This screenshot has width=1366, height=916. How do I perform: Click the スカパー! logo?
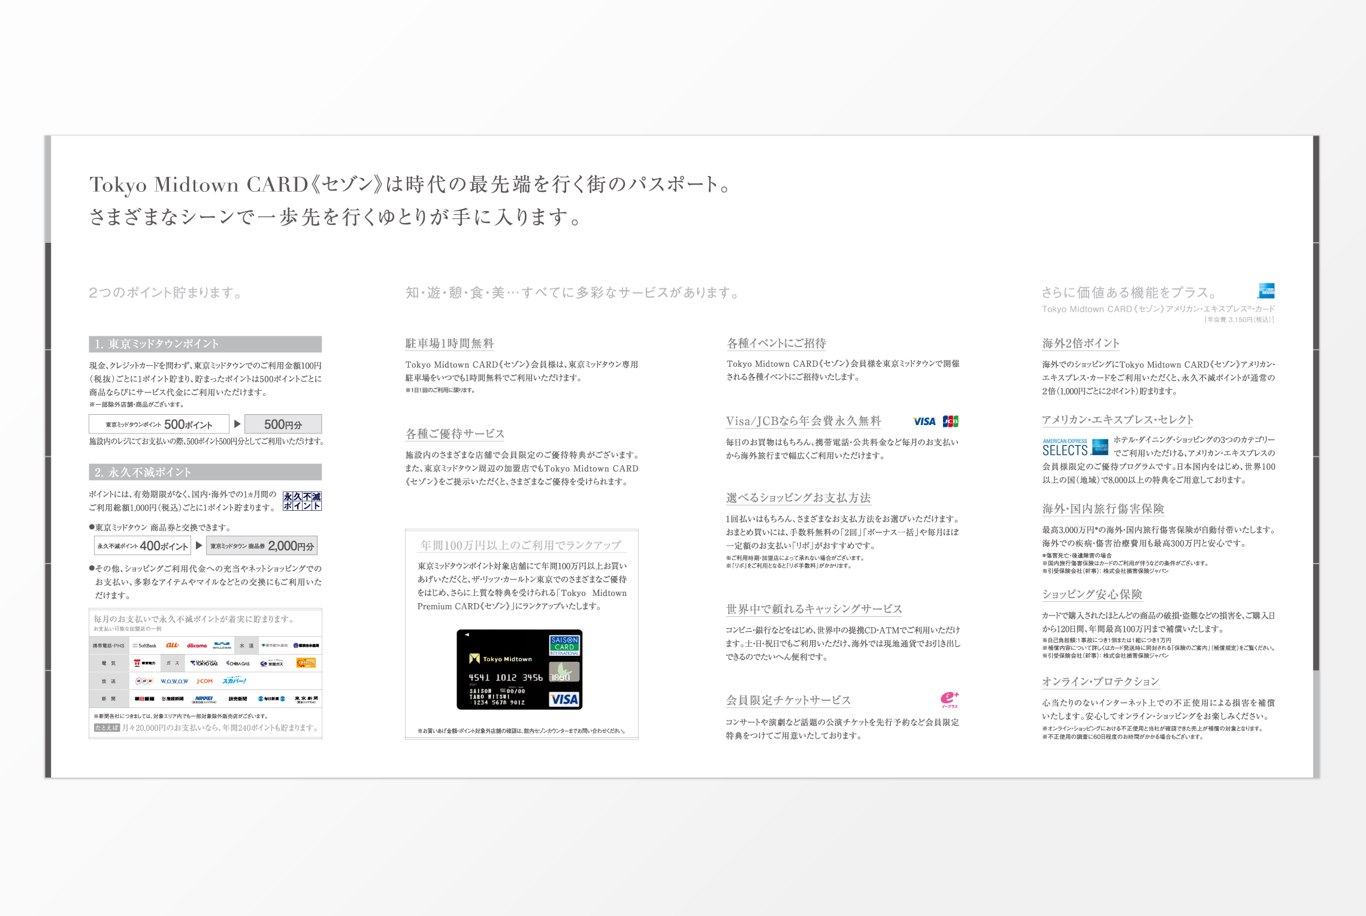(234, 680)
